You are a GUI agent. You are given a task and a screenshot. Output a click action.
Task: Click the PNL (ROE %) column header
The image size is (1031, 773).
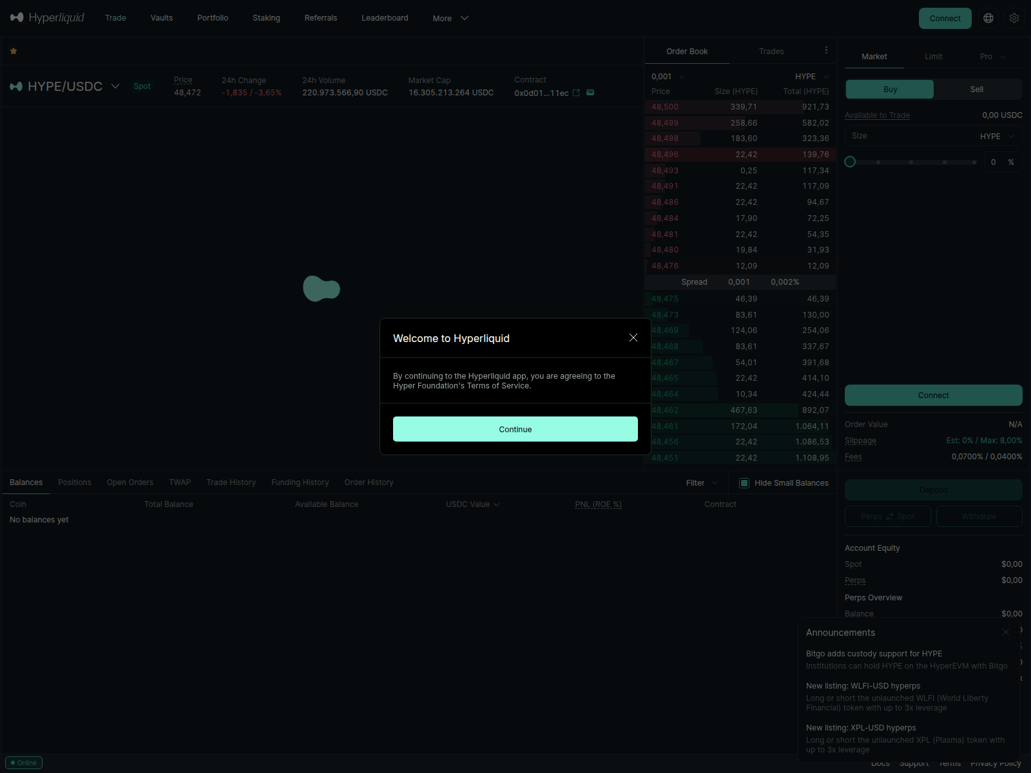598,504
